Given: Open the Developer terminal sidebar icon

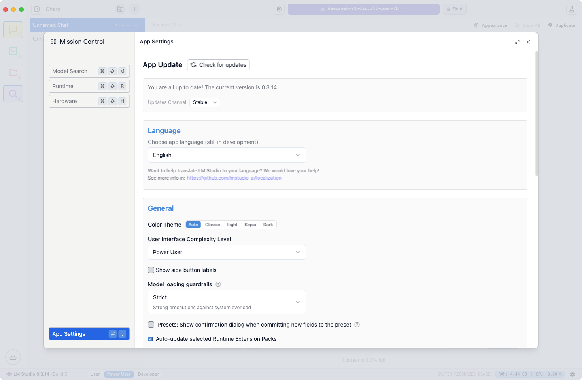Looking at the screenshot, I should pos(13,51).
